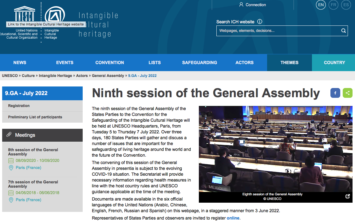Go to Culture breadcrumb
355x222 pixels.
[x=28, y=76]
